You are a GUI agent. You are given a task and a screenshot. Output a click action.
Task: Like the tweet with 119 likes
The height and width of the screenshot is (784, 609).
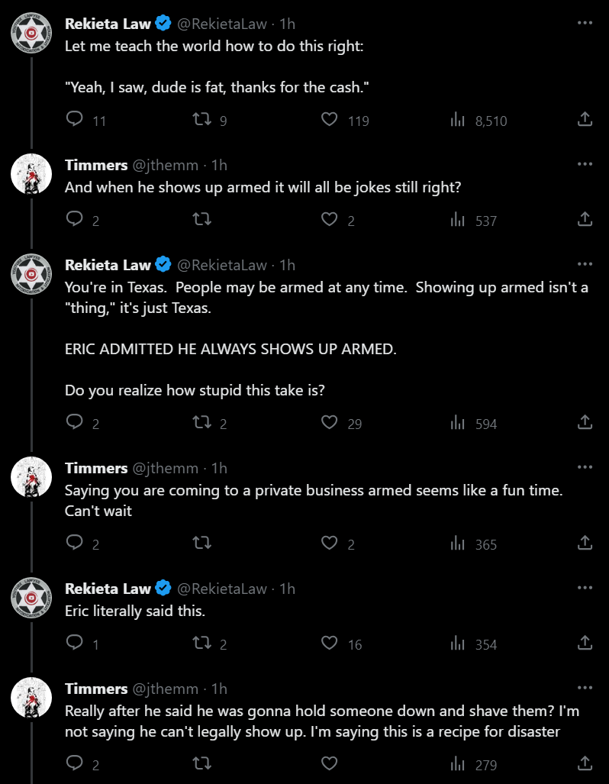(x=329, y=119)
